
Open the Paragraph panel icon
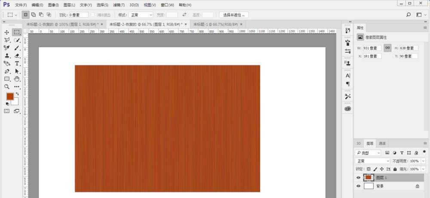[x=348, y=84]
